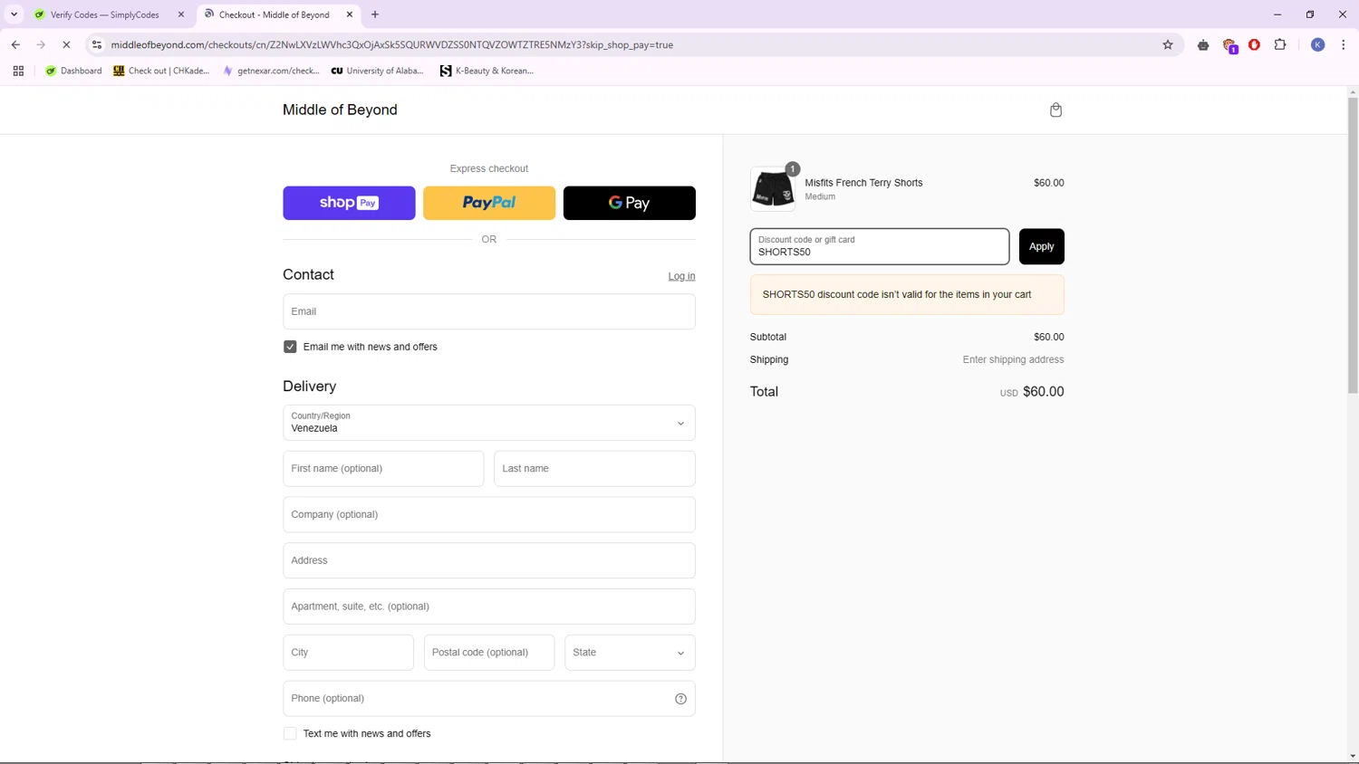Toggle Email me with news and offers
This screenshot has height=764, width=1359.
[x=290, y=347]
